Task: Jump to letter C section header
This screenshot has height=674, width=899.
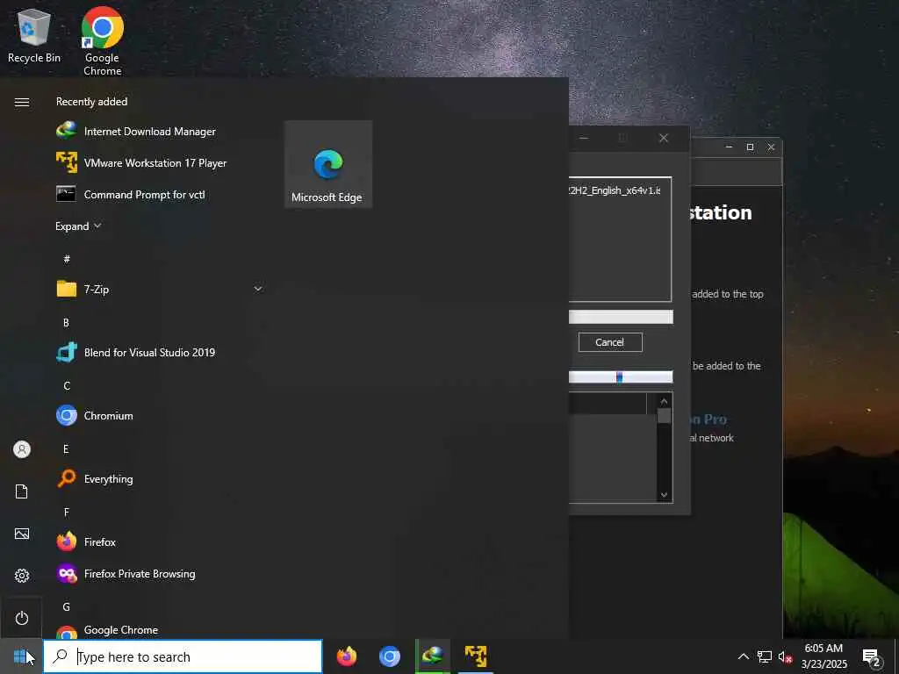Action: (67, 386)
